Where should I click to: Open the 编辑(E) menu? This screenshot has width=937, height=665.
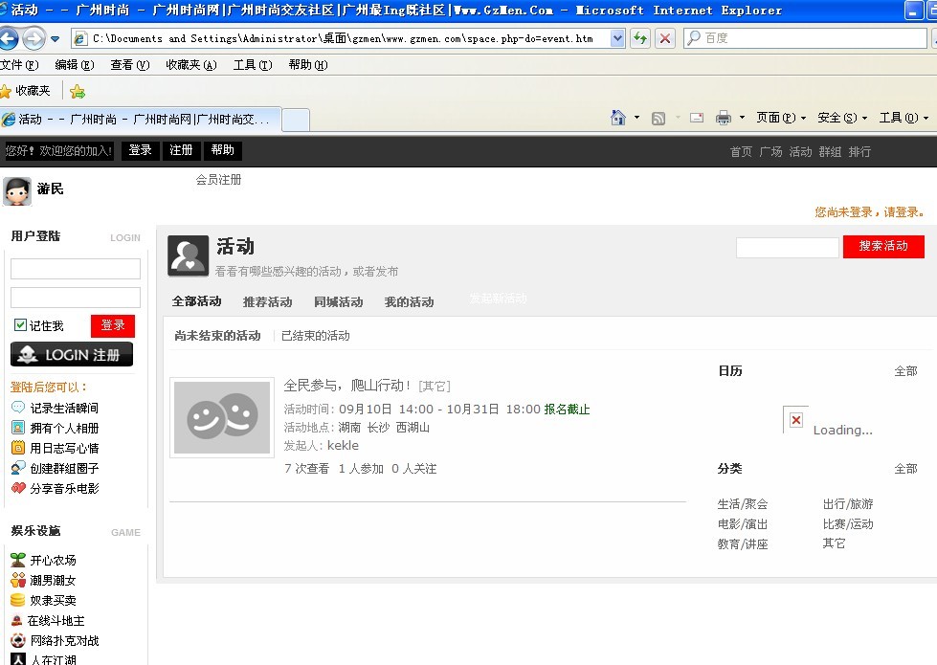click(75, 64)
